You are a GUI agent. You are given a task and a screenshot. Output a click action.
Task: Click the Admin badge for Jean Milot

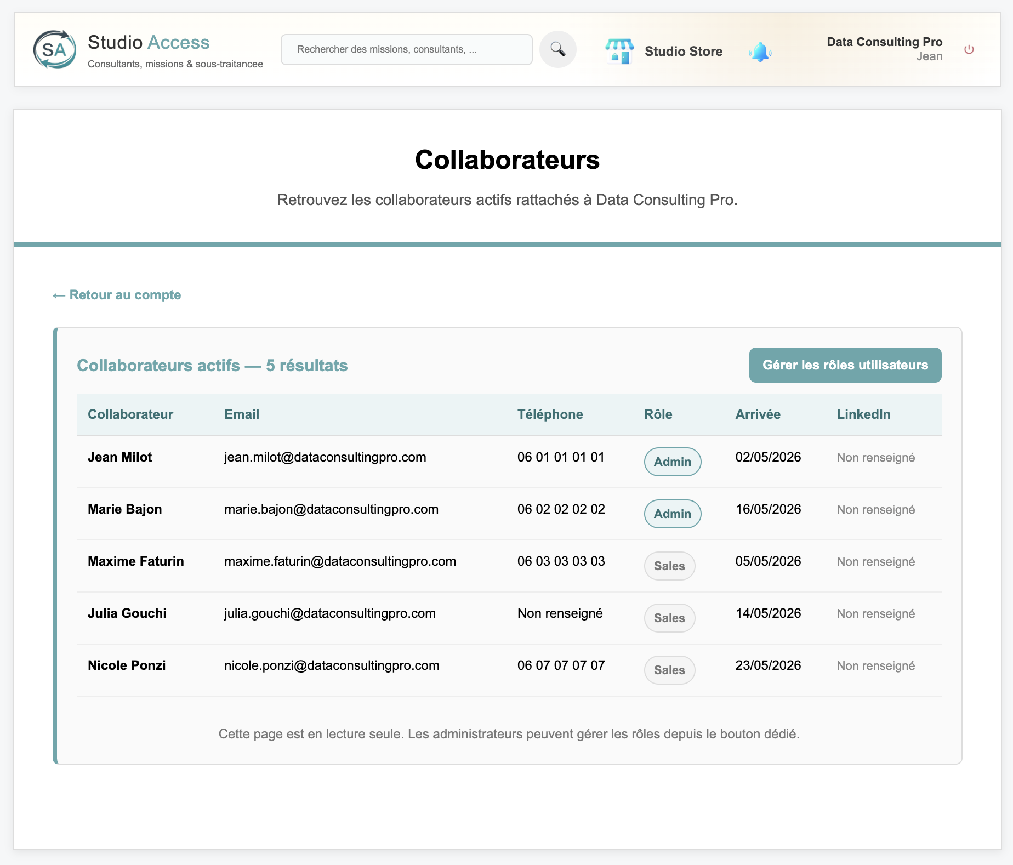point(673,462)
